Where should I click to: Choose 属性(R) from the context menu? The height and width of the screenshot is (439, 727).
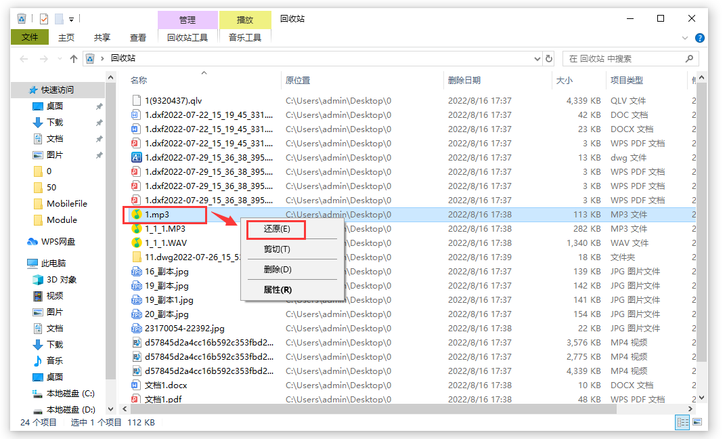[x=278, y=290]
